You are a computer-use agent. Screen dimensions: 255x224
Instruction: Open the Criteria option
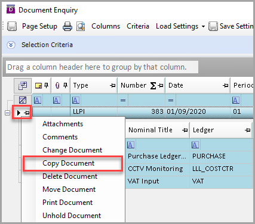pyautogui.click(x=138, y=26)
